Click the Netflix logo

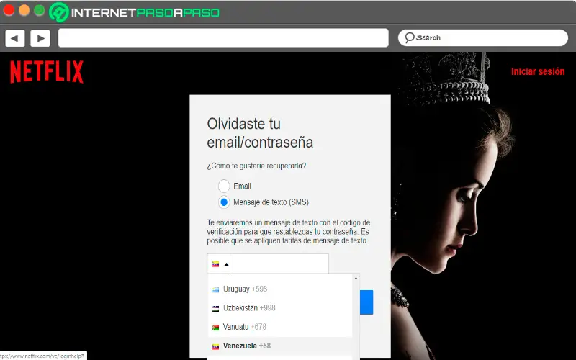[x=47, y=72]
